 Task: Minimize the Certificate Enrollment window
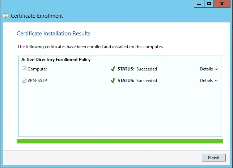pyautogui.click(x=199, y=4)
